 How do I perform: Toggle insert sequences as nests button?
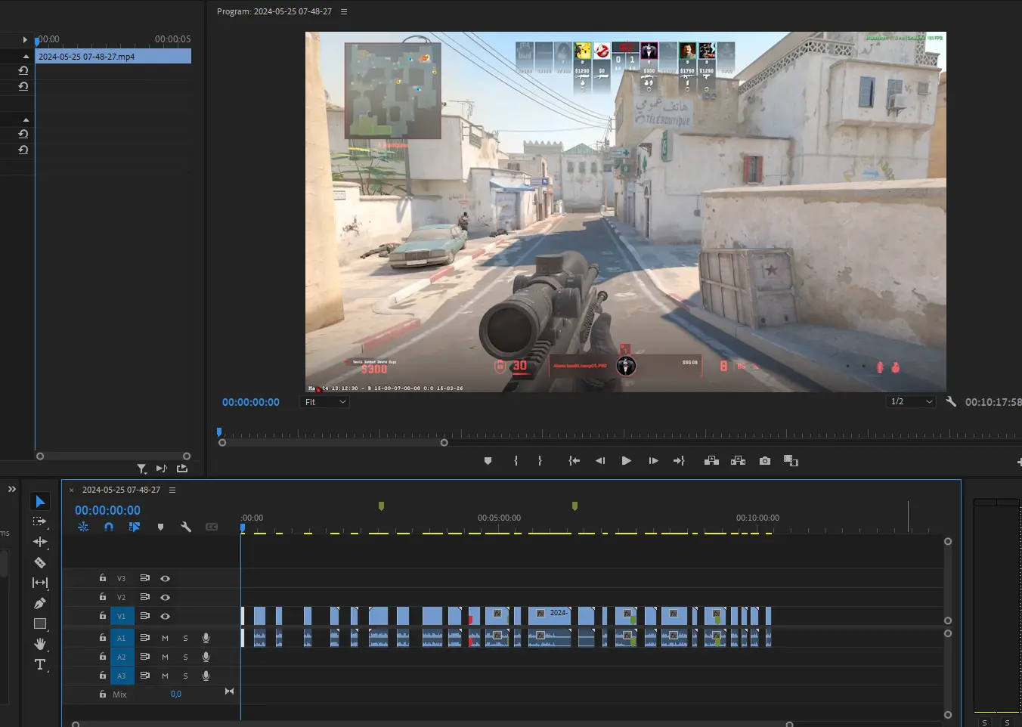click(x=83, y=527)
